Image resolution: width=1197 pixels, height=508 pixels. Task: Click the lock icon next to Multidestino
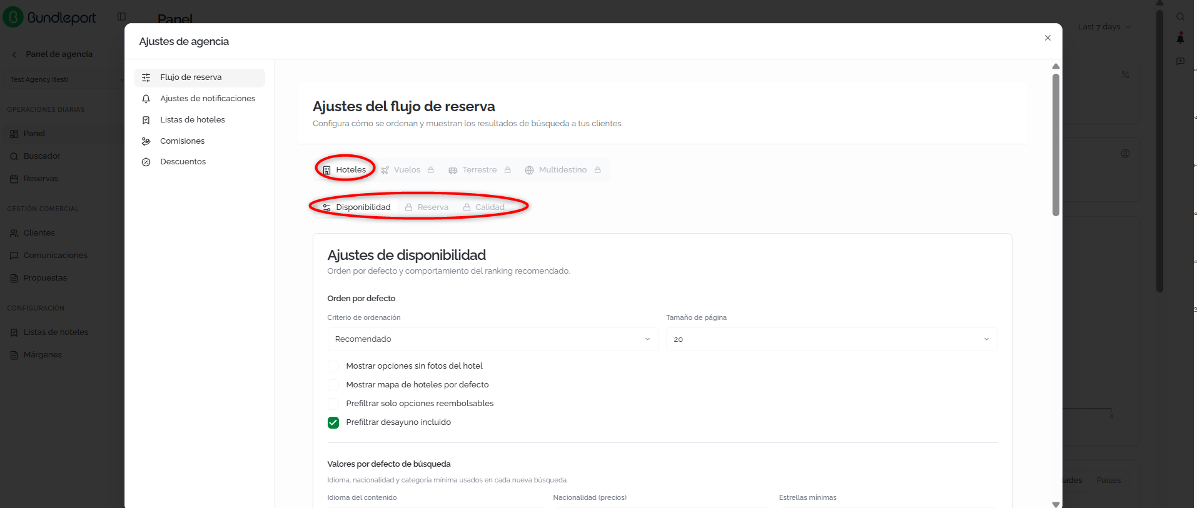click(598, 170)
